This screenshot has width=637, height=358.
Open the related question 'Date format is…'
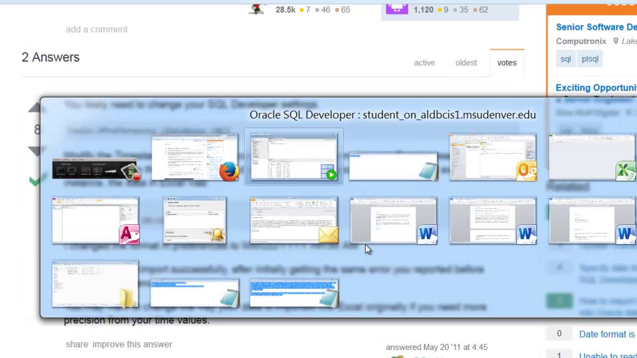(x=607, y=334)
